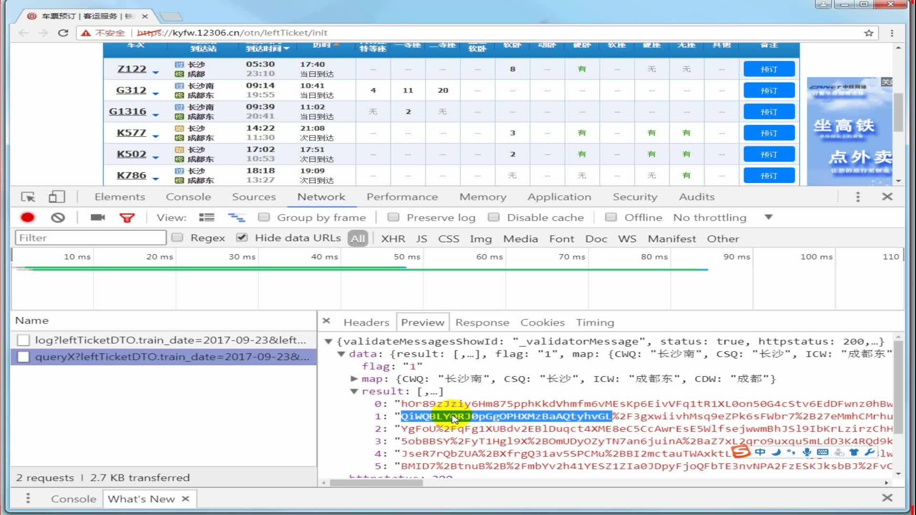Bookmark page with star icon
The width and height of the screenshot is (916, 515).
pos(868,33)
